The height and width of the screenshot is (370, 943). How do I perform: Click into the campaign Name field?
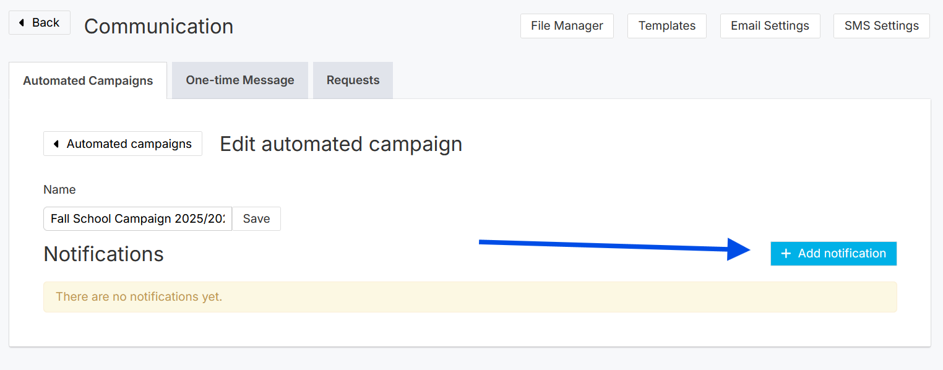coord(137,218)
